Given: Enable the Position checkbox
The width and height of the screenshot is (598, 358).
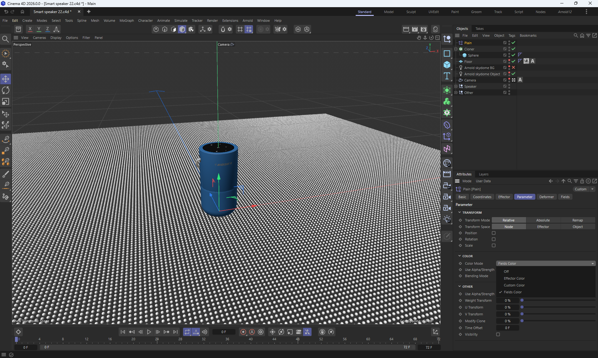Looking at the screenshot, I should 494,233.
